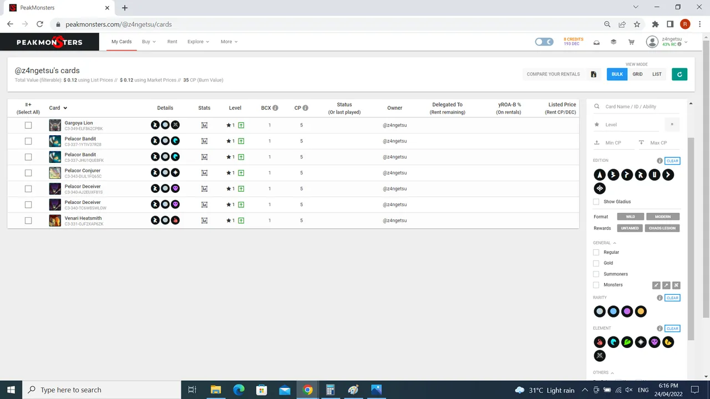Open stats icon for Gargoya Lion
The image size is (710, 399).
204,125
